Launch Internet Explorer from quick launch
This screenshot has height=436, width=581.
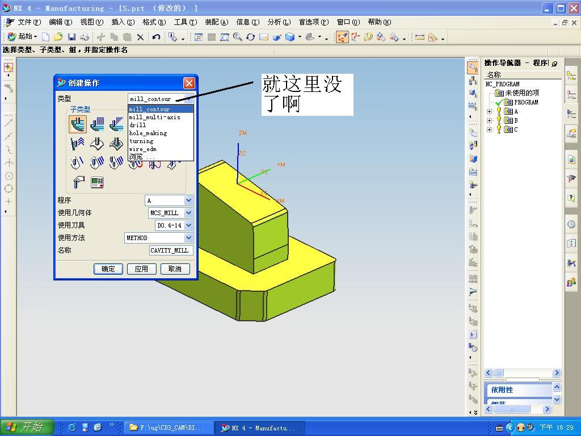(72, 427)
